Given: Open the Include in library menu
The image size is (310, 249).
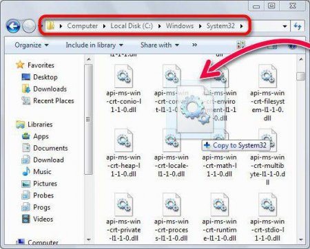Looking at the screenshot, I should tap(94, 45).
